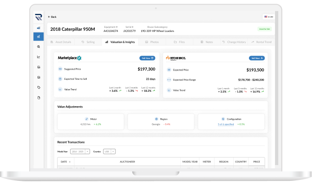This screenshot has height=185, width=314.
Task: Click the AUCTIONEER column header
Action: coord(128,162)
